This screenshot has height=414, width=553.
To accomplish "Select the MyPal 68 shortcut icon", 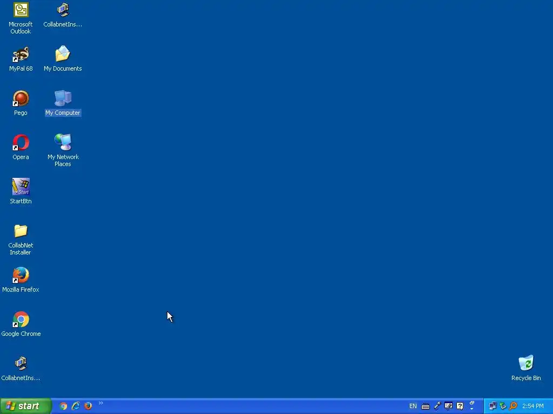I will (21, 59).
